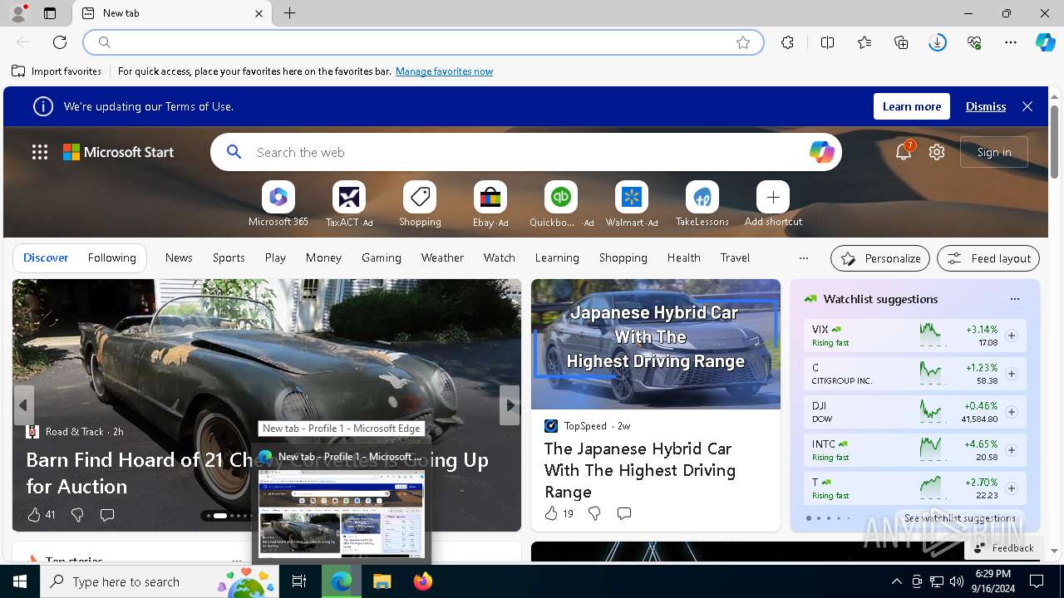
Task: Add VIX to the watchlist
Action: 1012,336
